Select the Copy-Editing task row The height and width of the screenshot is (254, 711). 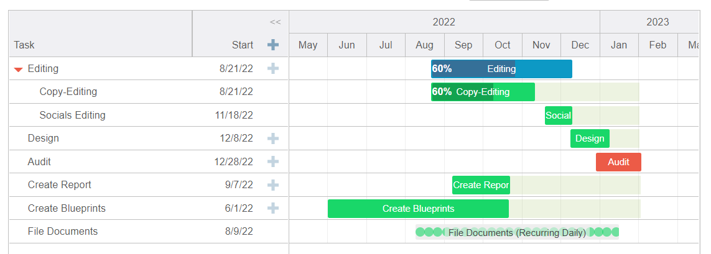(68, 92)
